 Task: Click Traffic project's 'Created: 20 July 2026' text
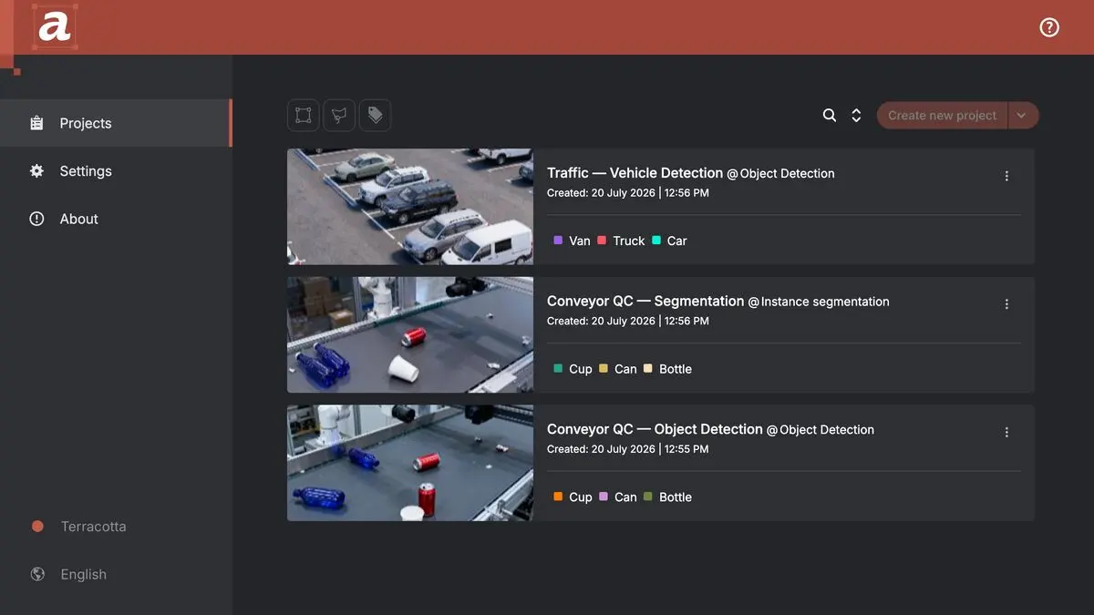[601, 193]
